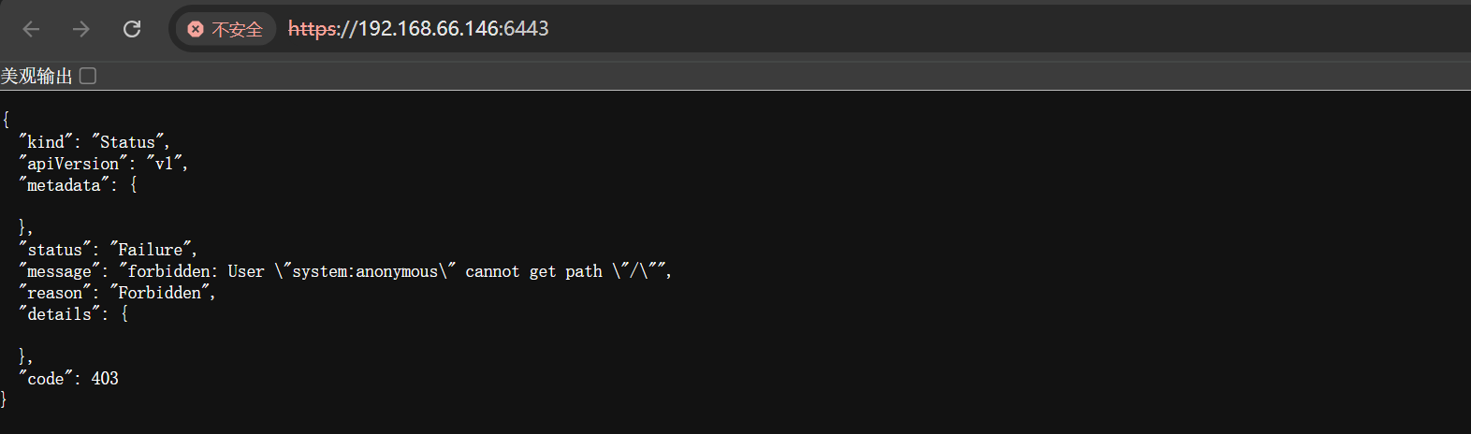Click the closing brace after metadata

click(x=25, y=227)
